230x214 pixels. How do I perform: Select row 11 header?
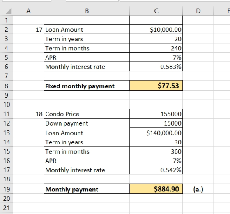(6, 114)
